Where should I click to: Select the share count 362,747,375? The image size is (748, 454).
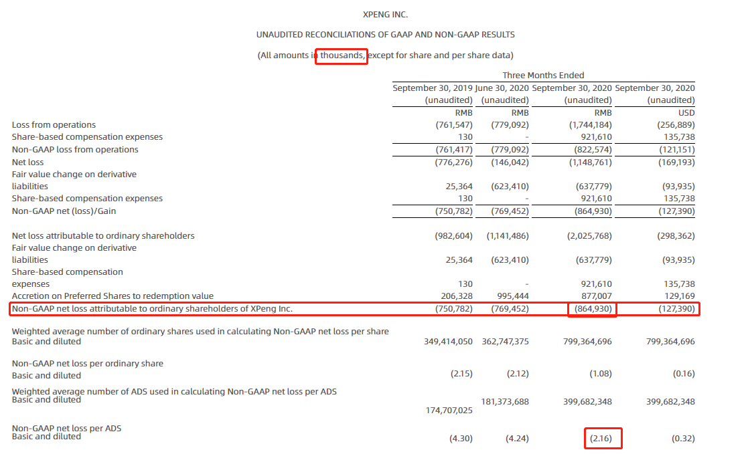(505, 342)
